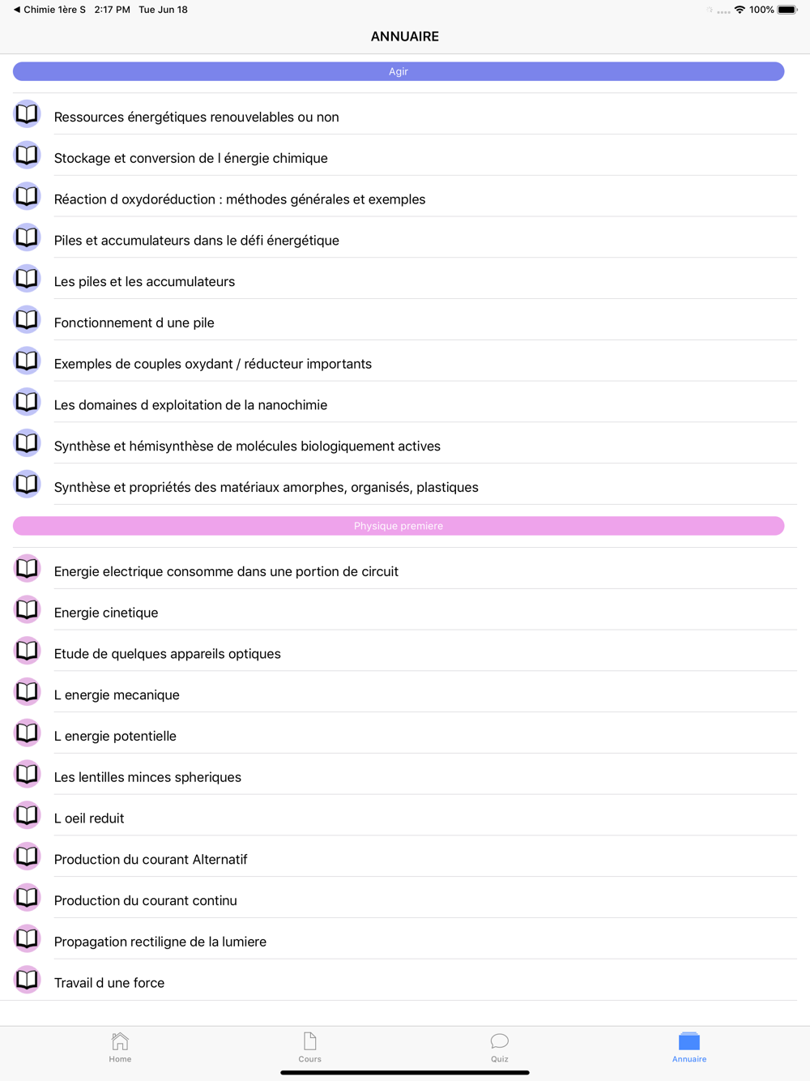Select the pink Physique premiere header

coord(399,526)
